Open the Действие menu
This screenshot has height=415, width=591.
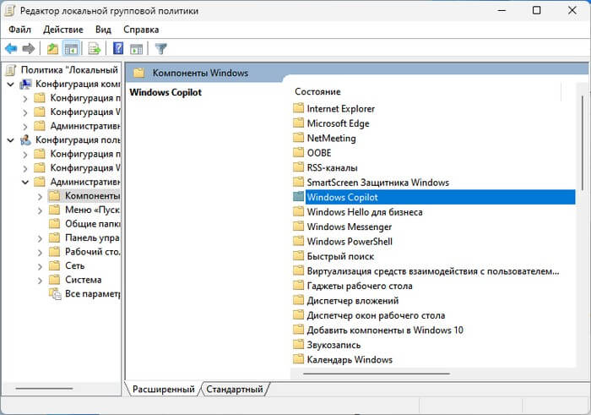(63, 30)
